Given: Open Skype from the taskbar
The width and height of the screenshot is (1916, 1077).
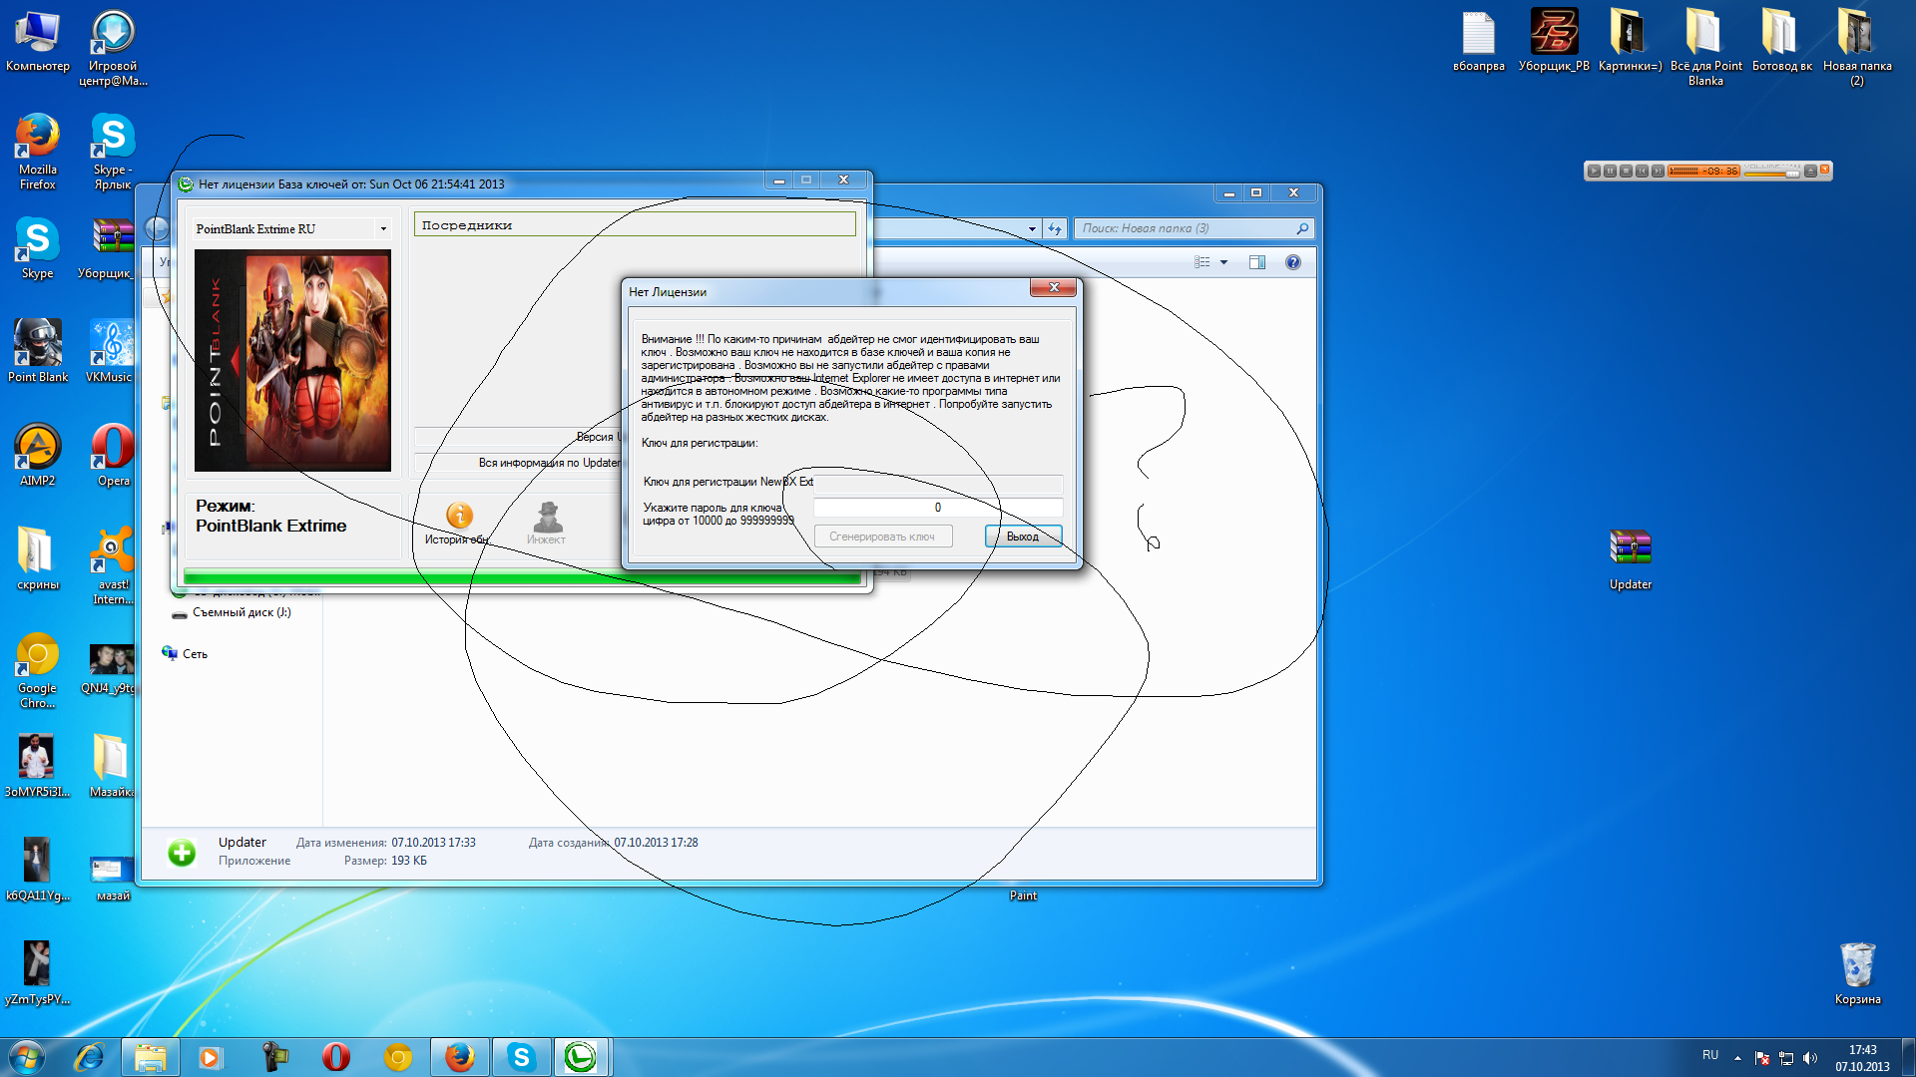Looking at the screenshot, I should point(521,1057).
